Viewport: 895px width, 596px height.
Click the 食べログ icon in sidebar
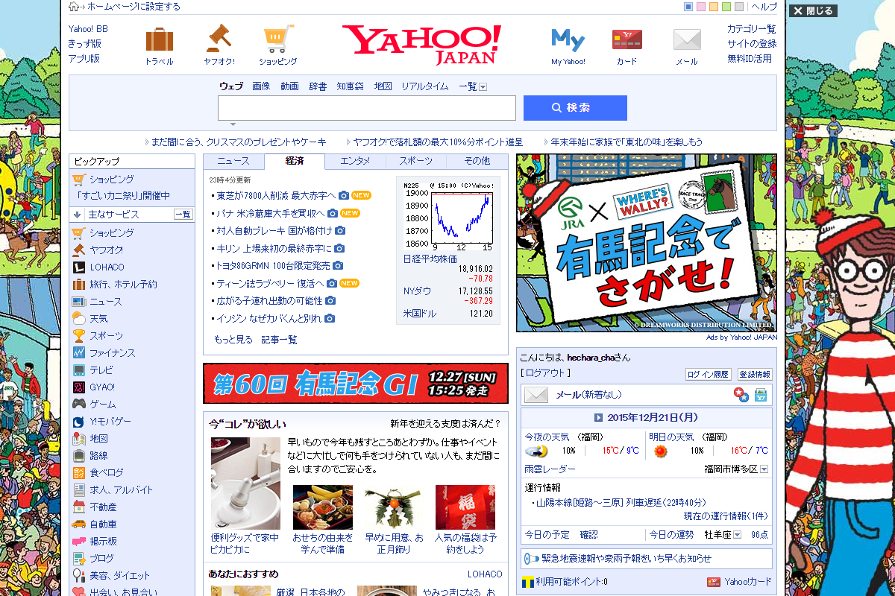(x=79, y=472)
